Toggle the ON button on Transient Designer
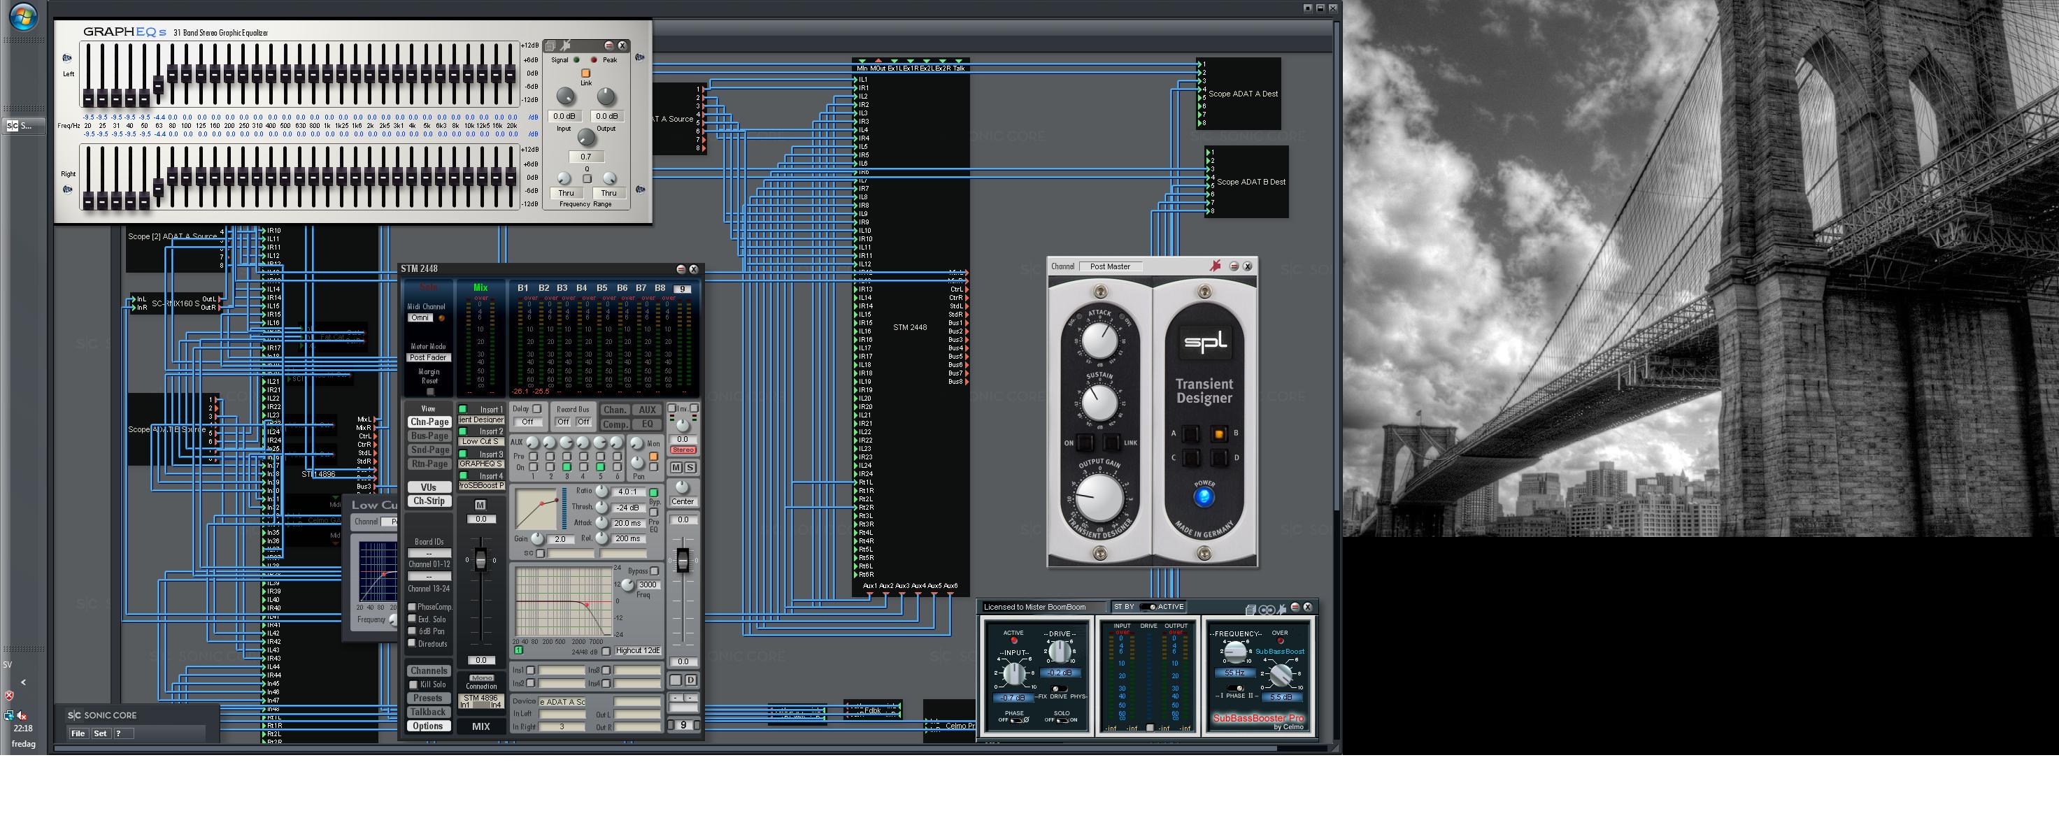 (x=1085, y=442)
